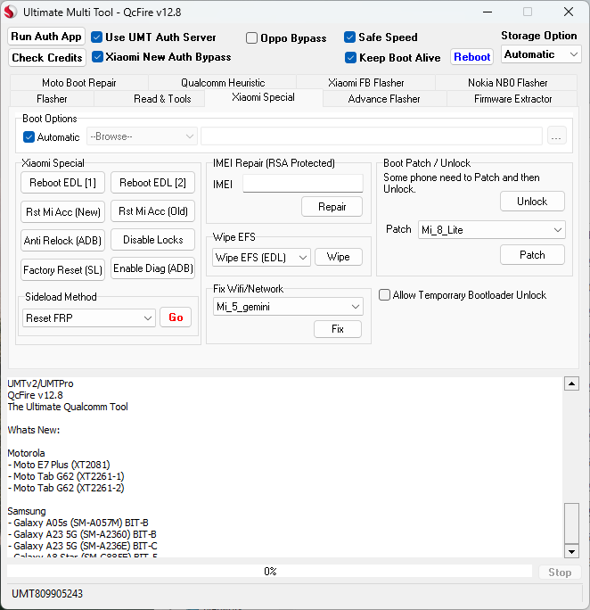This screenshot has width=590, height=610.
Task: Open the Wipe EFS (EDL) dropdown
Action: [261, 257]
